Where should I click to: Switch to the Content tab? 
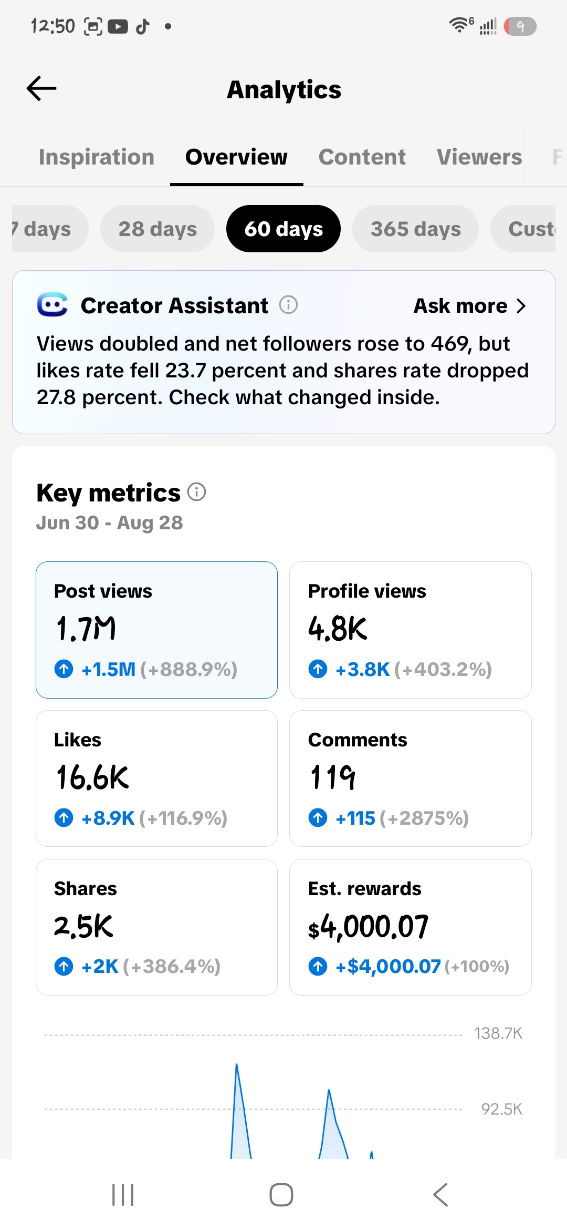click(x=362, y=157)
